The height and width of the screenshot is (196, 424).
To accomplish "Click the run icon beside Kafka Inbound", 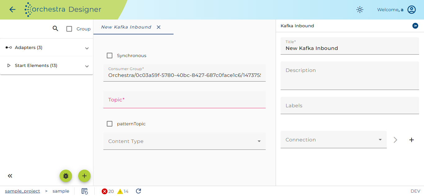I will tap(415, 26).
